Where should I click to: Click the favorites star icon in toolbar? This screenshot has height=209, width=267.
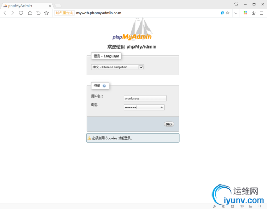46,13
